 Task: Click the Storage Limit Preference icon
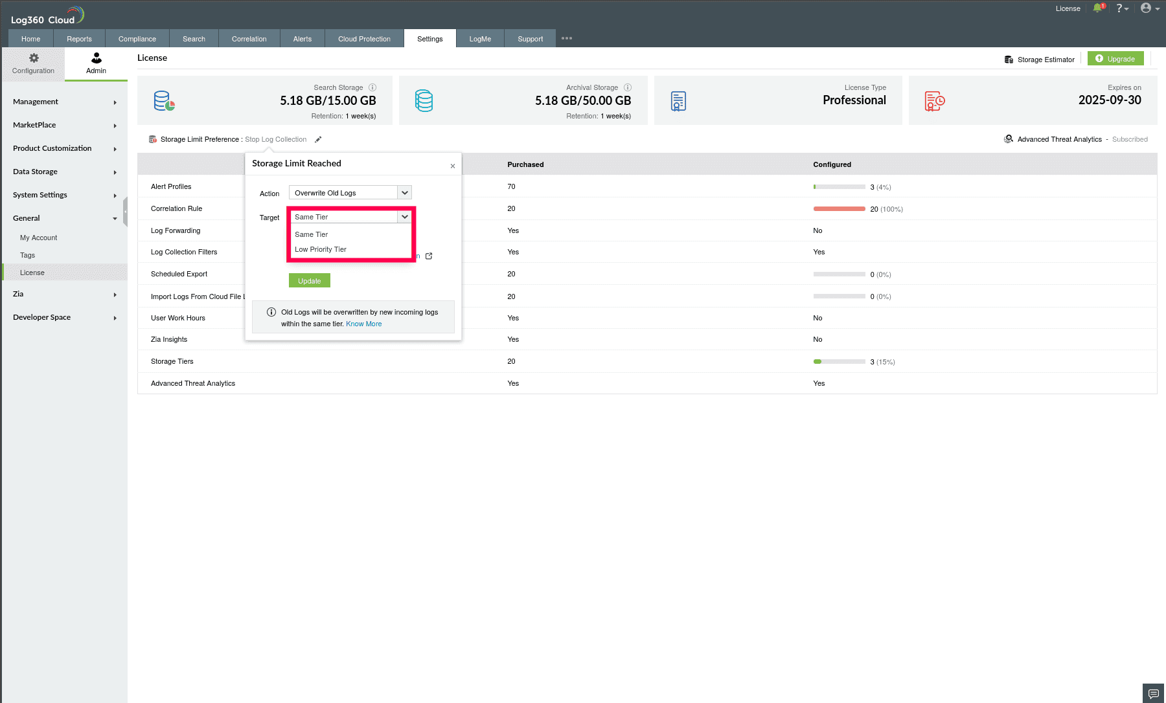pyautogui.click(x=153, y=139)
